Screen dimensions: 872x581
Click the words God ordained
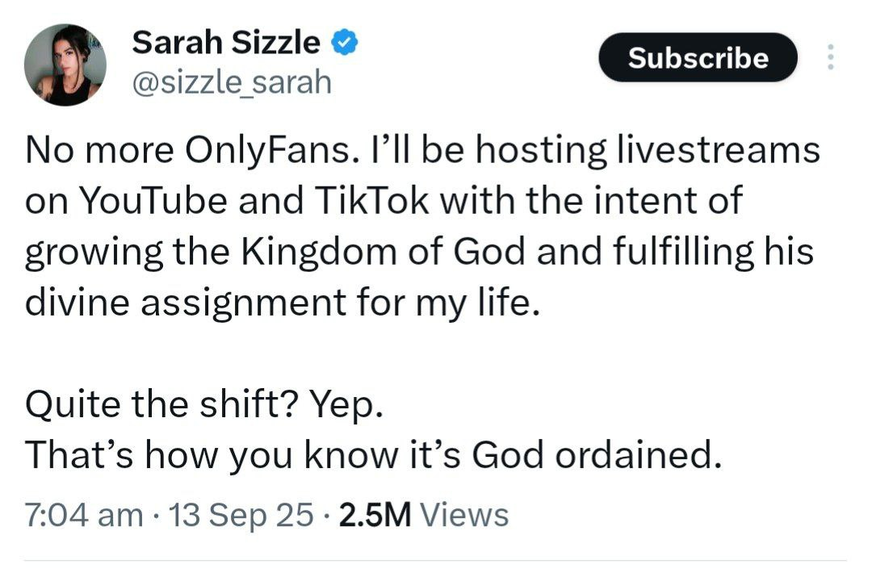[594, 456]
